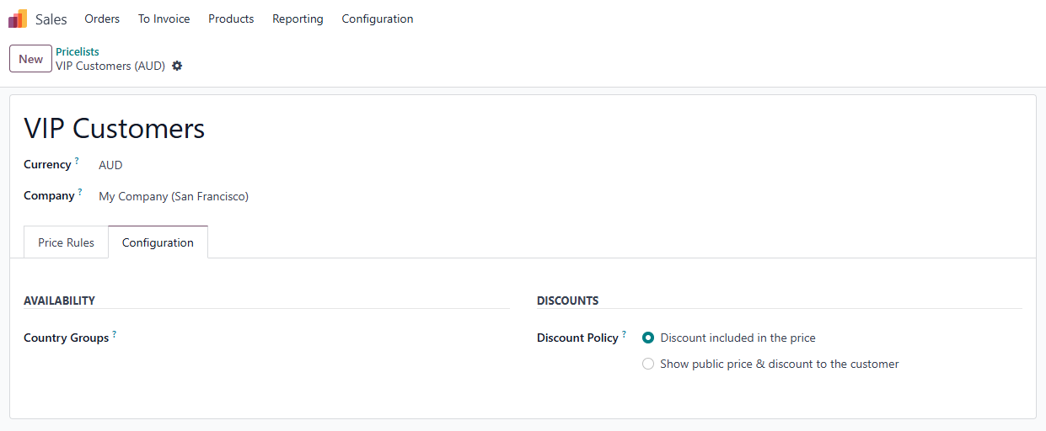Viewport: 1046px width, 431px height.
Task: Click the New button
Action: (x=30, y=59)
